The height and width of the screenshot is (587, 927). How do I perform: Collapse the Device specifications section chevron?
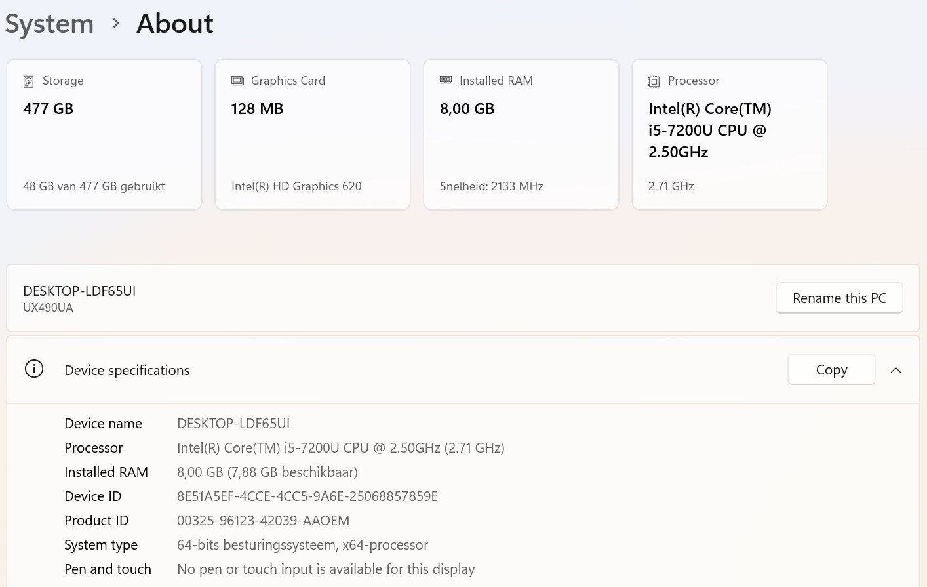(896, 370)
